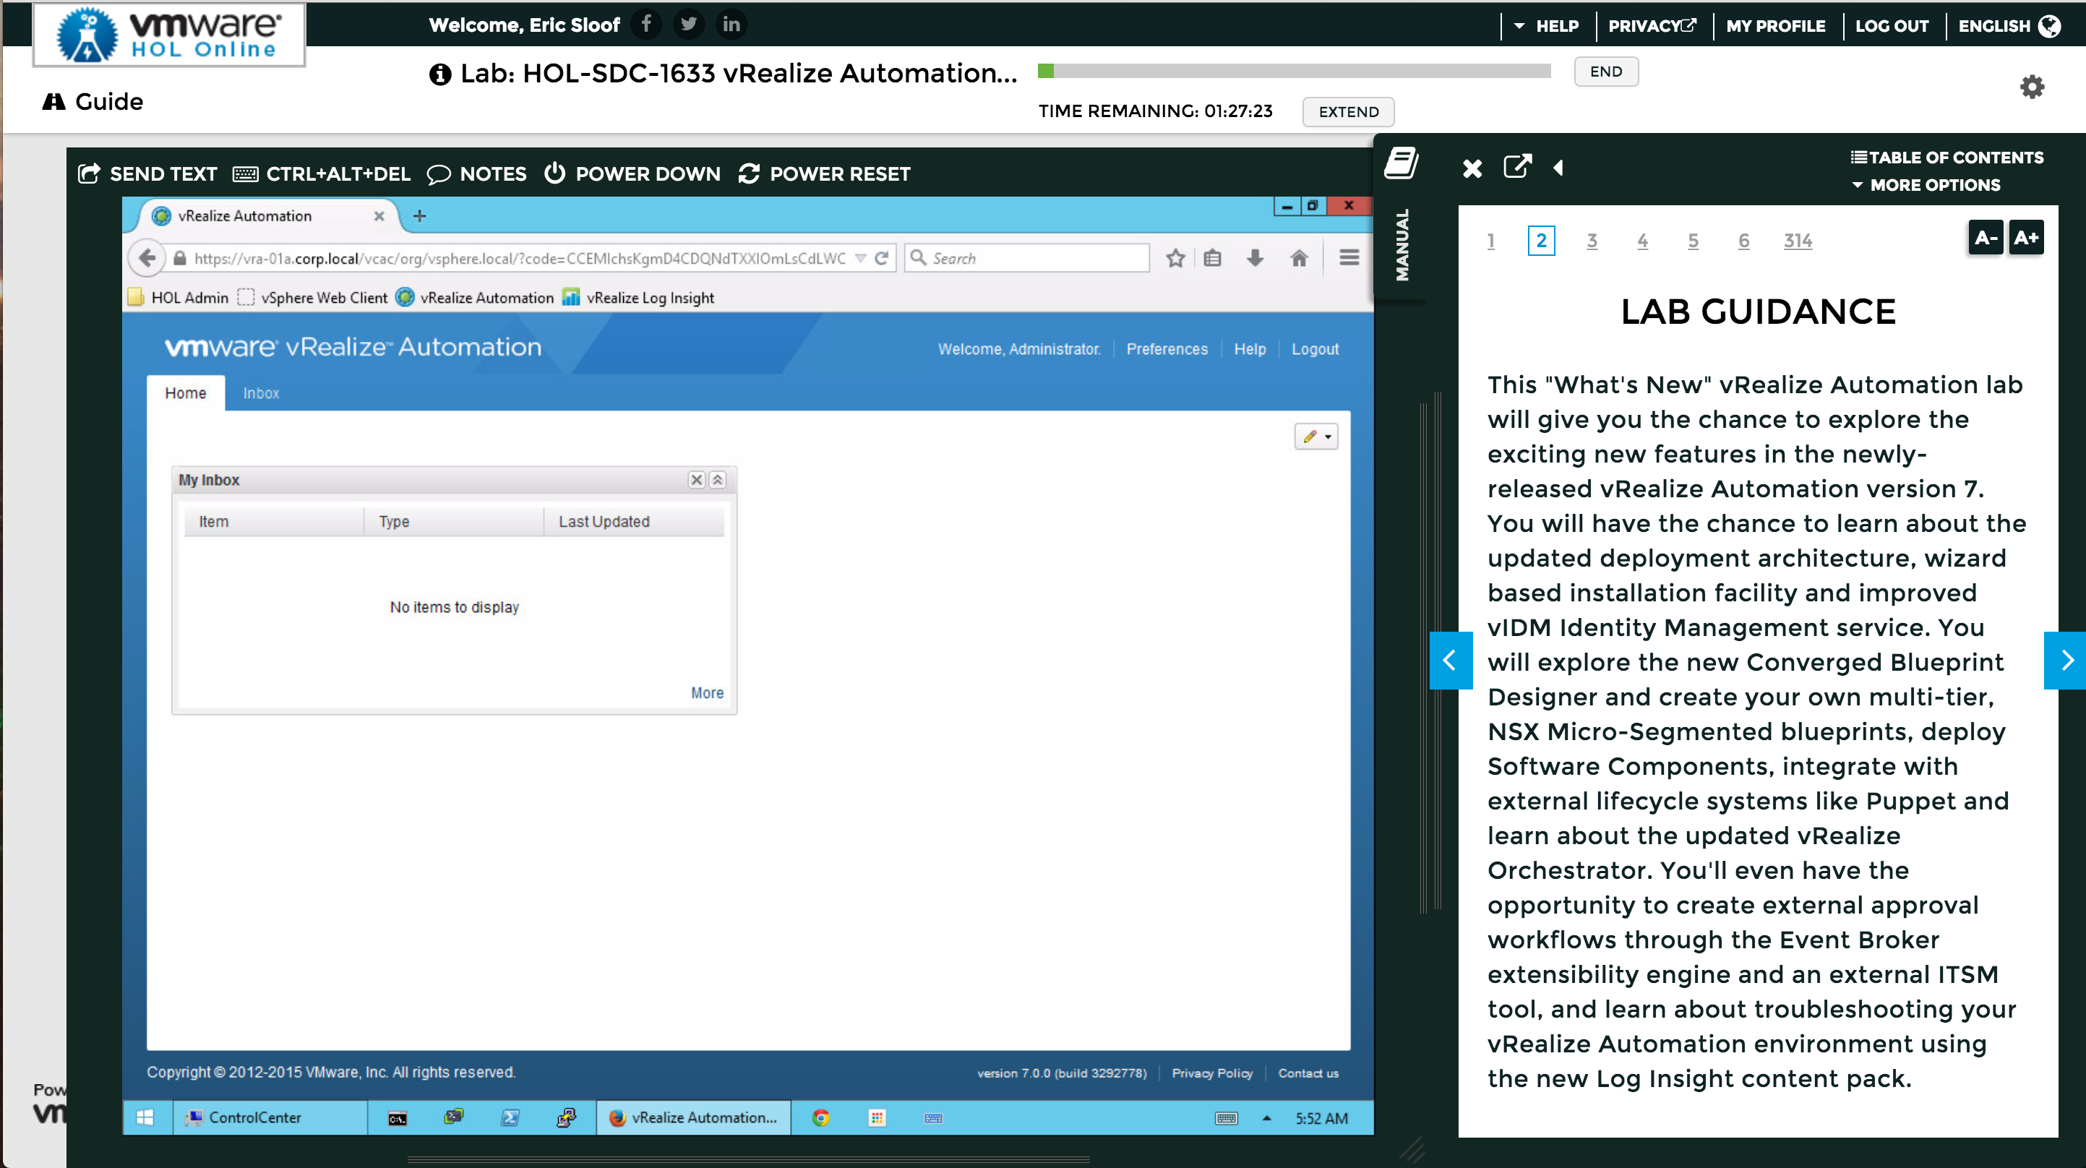Send Ctrl+Alt+Del to the console
The width and height of the screenshot is (2086, 1168).
322,173
